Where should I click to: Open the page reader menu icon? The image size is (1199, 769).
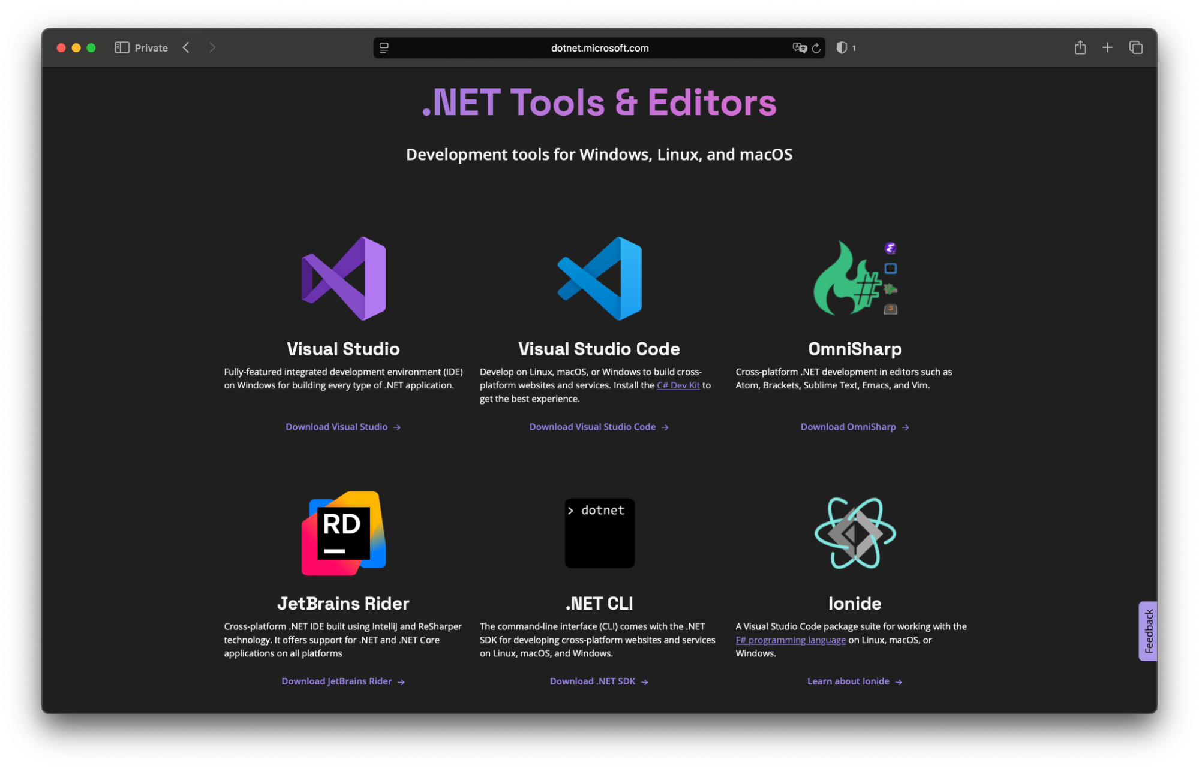384,48
